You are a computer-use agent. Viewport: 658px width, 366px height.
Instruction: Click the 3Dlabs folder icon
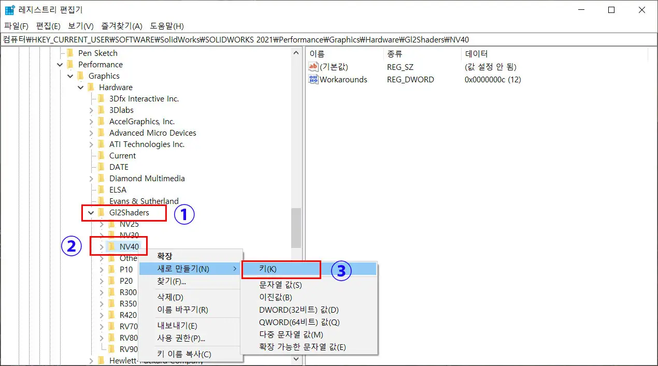coord(101,110)
